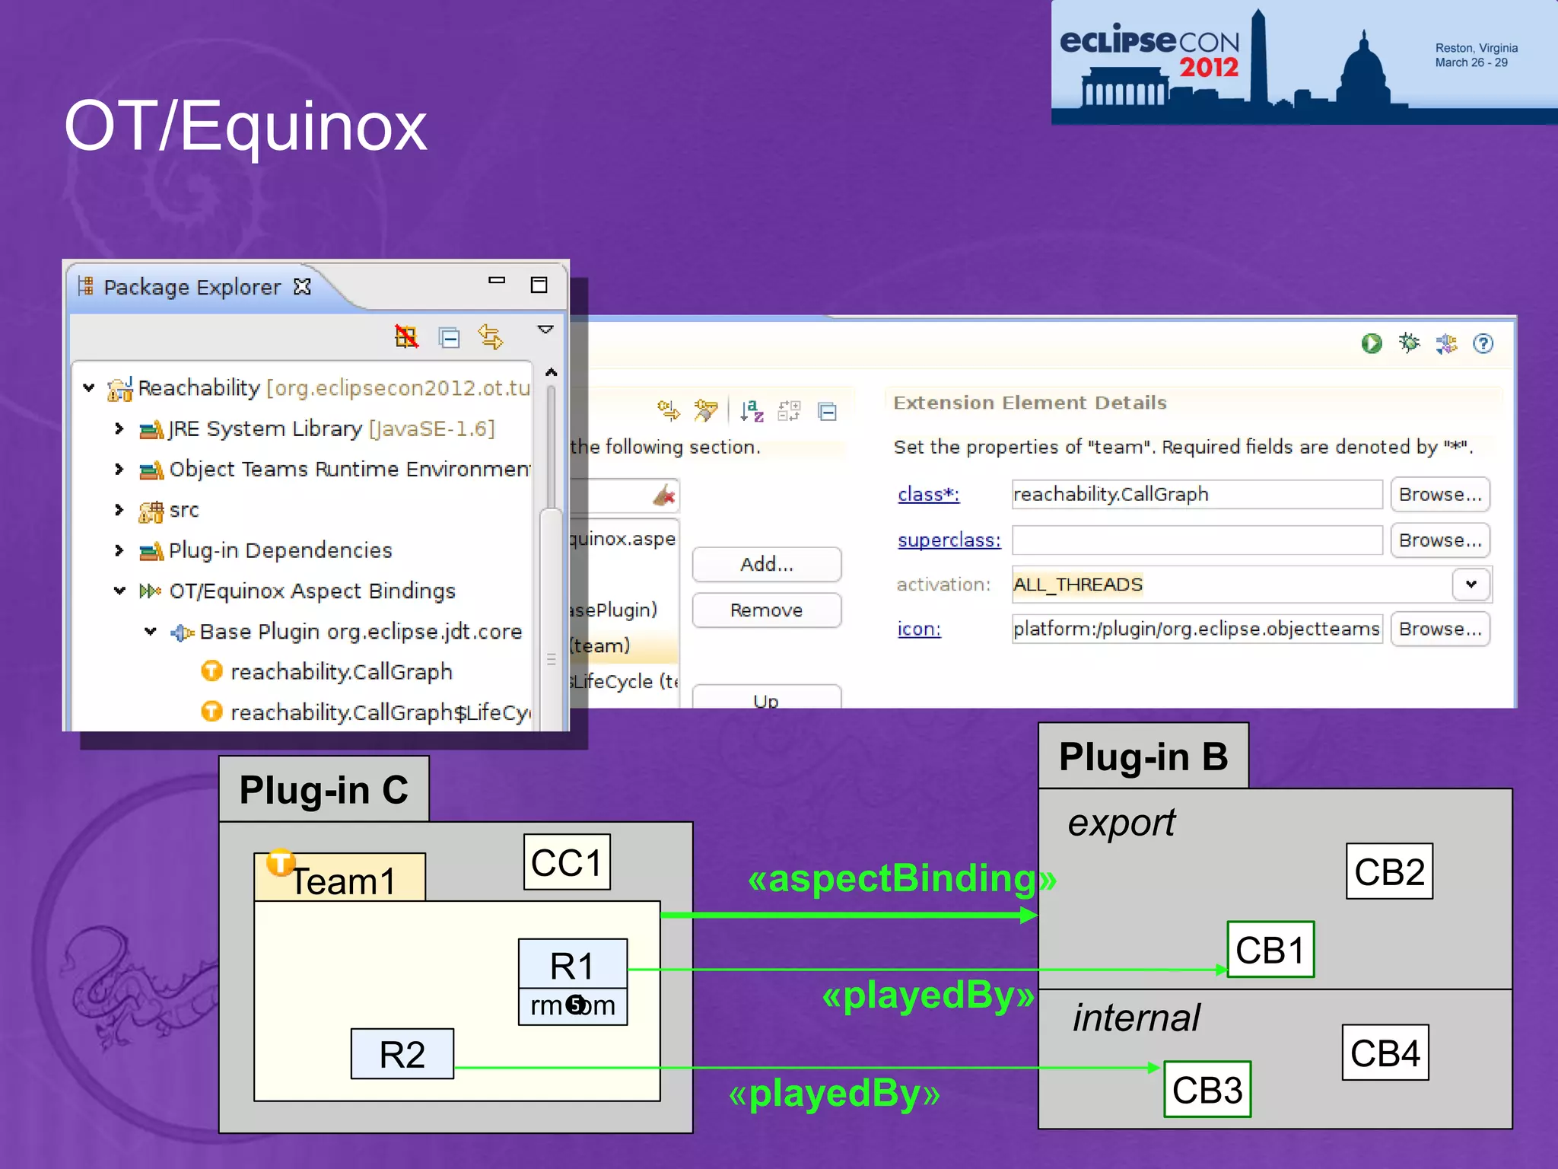Open the icon: hyperlink

click(919, 629)
